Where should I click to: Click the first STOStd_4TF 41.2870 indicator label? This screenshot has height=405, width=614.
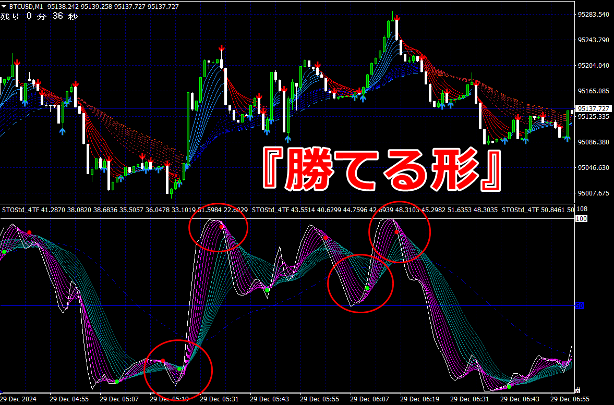click(33, 210)
